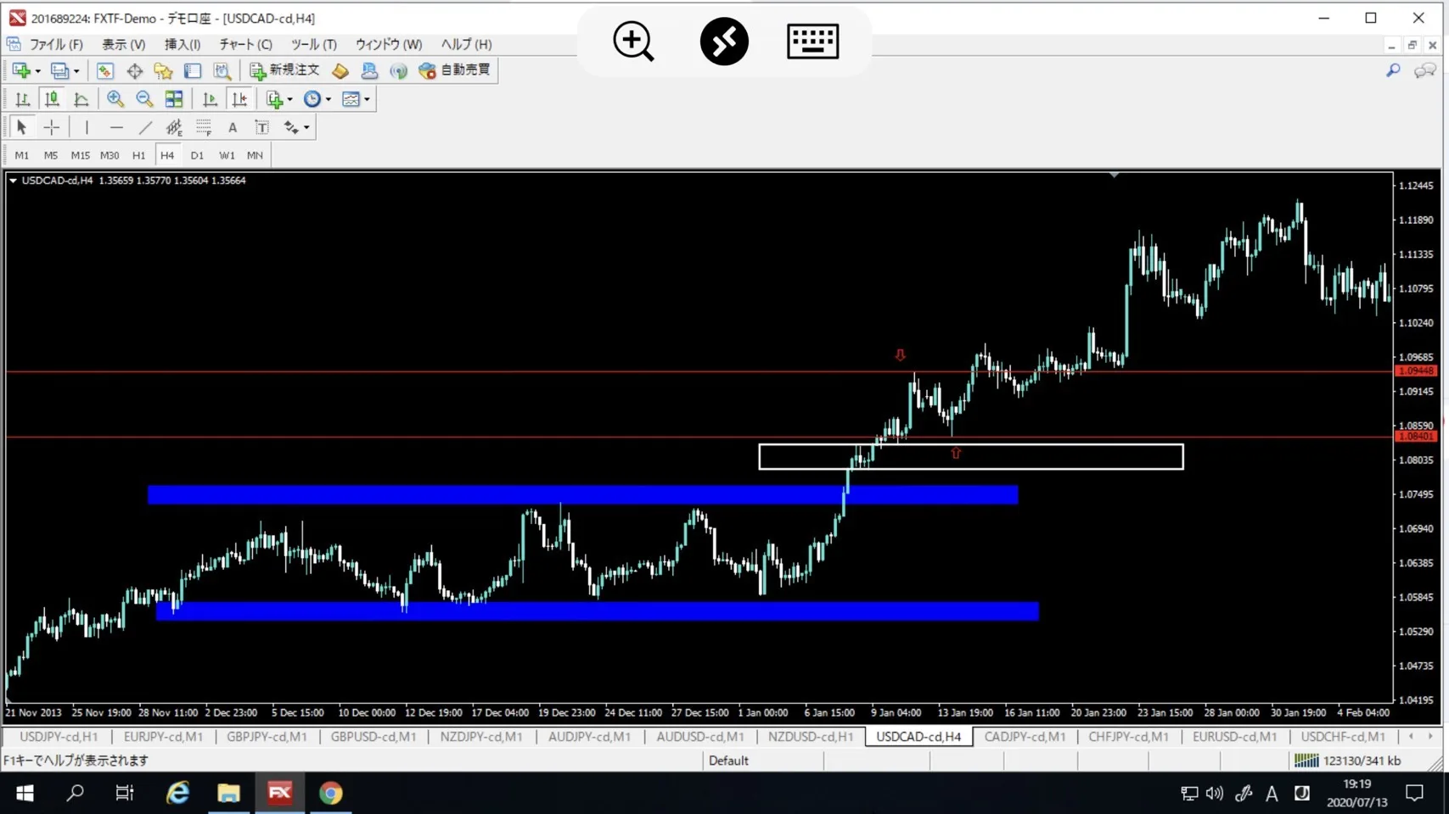1449x814 pixels.
Task: Switch chart to candlestick display
Action: pyautogui.click(x=52, y=99)
